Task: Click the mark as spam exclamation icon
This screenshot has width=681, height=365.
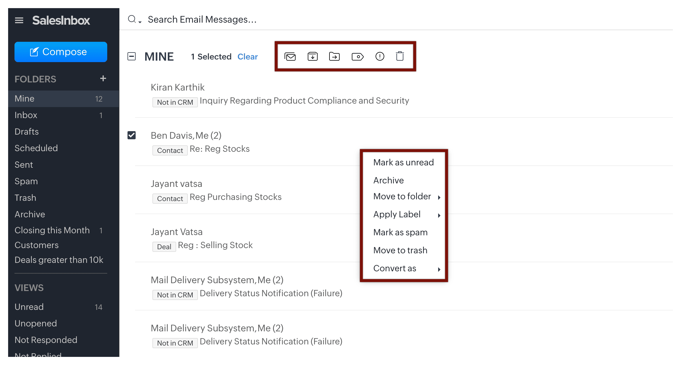Action: coord(380,56)
